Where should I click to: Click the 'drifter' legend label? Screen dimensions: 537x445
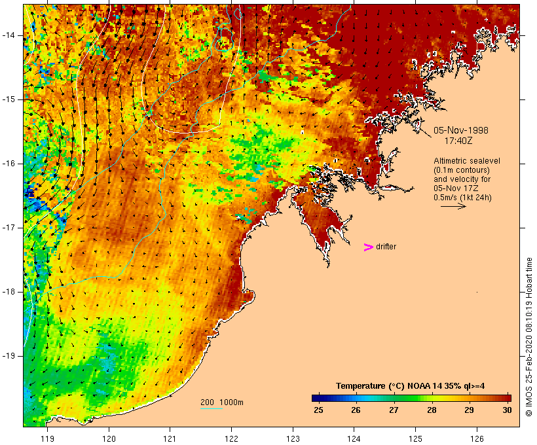386,247
